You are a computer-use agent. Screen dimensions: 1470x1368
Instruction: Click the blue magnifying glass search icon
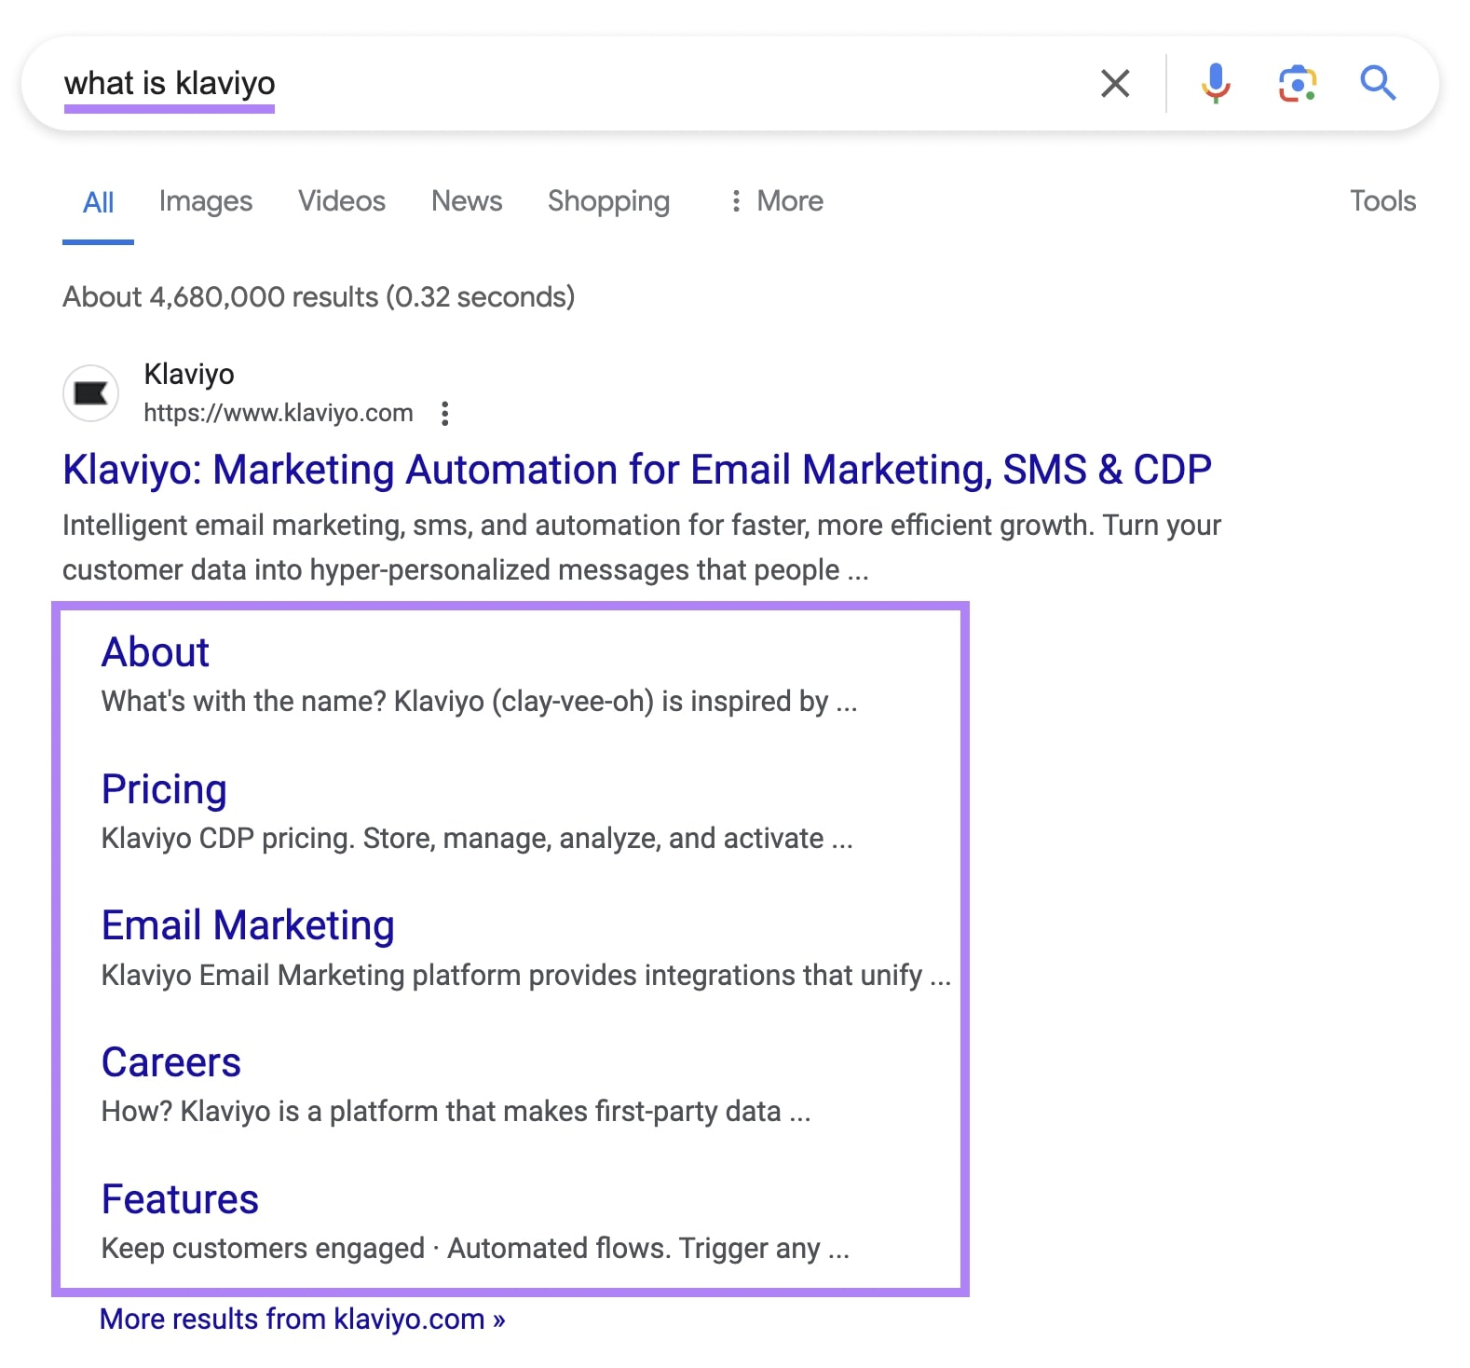[x=1377, y=84]
